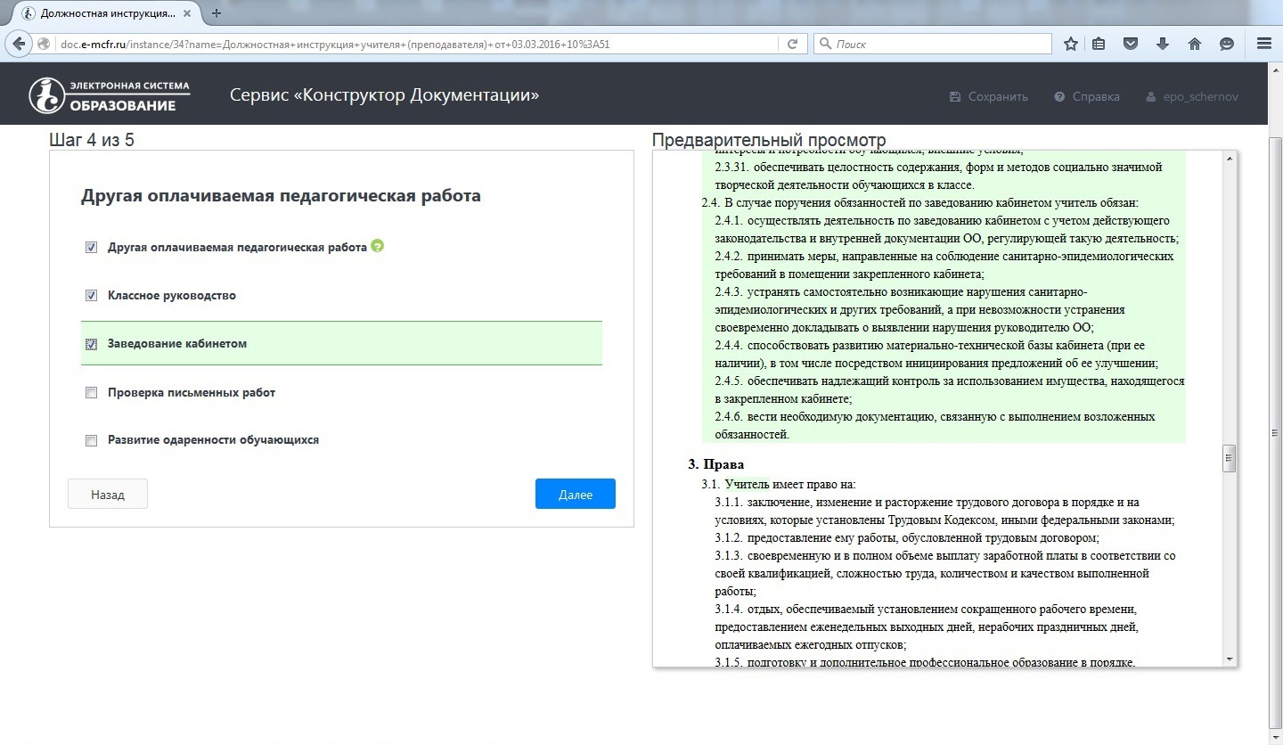Check Развитие одаренности обучающихся checkbox
Viewport: 1283px width, 745px height.
pos(91,440)
